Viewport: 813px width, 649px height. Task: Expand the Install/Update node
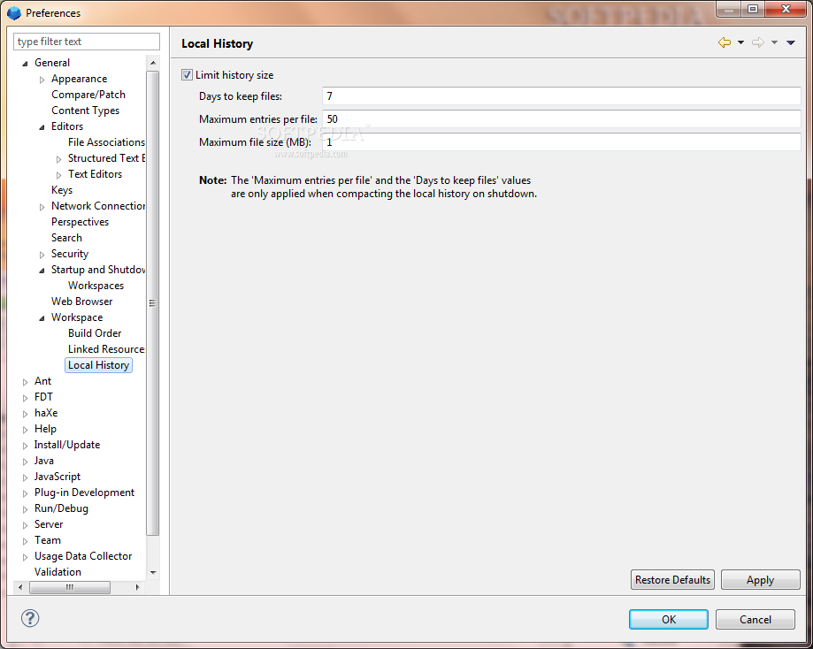25,446
